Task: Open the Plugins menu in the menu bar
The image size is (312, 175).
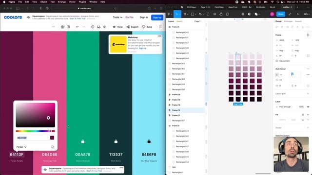Action: 82,2
